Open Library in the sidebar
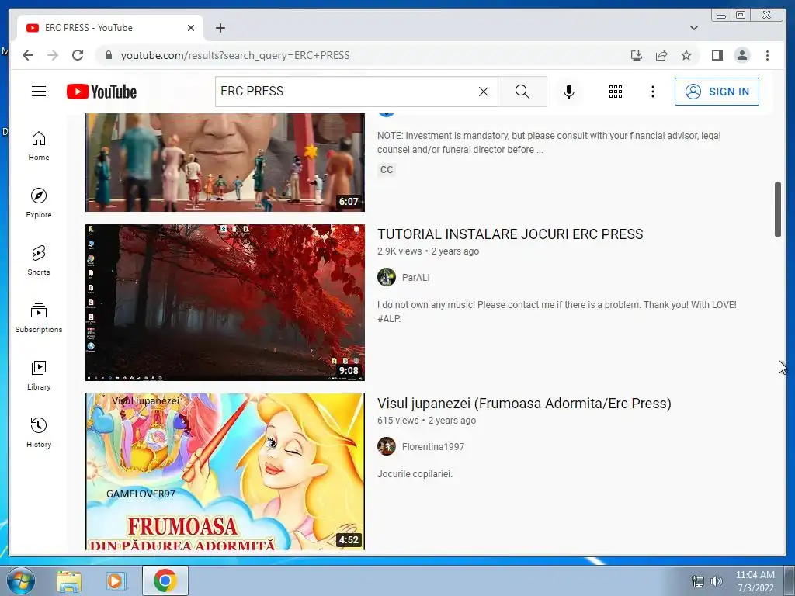The image size is (795, 596). 39,375
